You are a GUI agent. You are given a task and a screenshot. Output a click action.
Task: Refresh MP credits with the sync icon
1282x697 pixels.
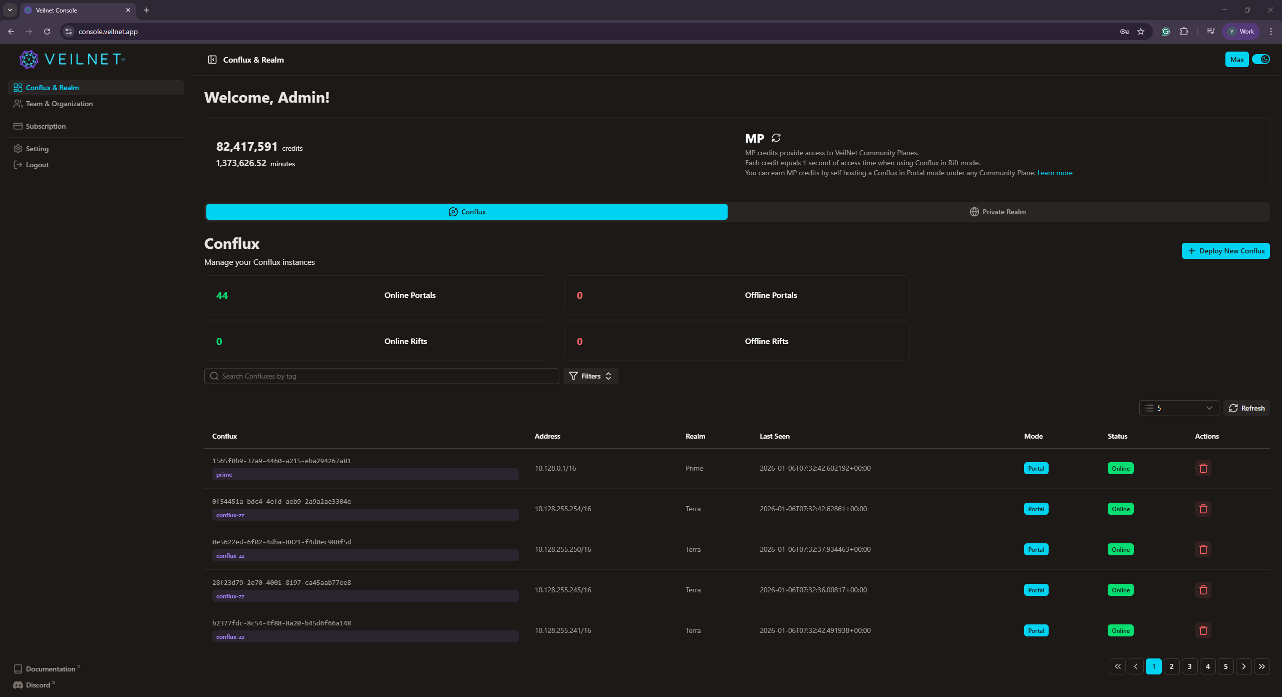776,138
